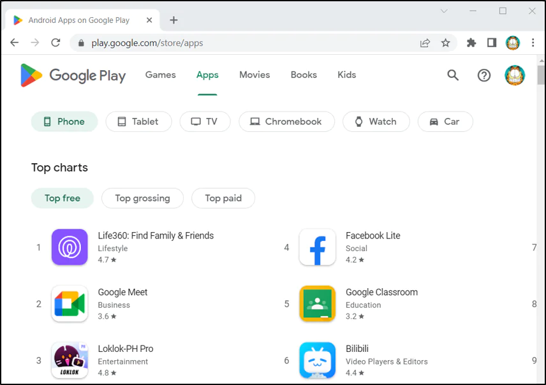This screenshot has width=546, height=385.
Task: Switch to the Games tab
Action: click(x=160, y=75)
